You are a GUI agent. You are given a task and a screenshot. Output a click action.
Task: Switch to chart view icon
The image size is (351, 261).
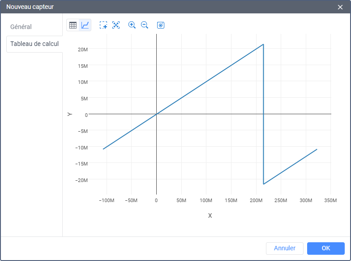point(85,25)
